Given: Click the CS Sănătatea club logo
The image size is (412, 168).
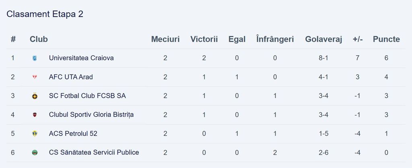Looking at the screenshot, I should tap(35, 152).
